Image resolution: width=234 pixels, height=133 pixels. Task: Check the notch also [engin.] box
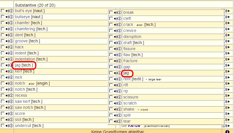(x=3, y=83)
